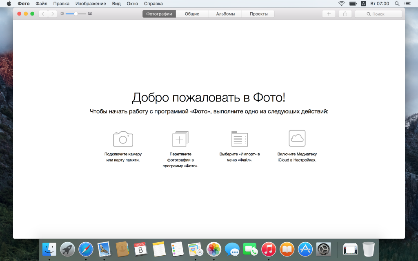This screenshot has height=261, width=418.
Task: Go forward with the right arrow button
Action: 53,14
